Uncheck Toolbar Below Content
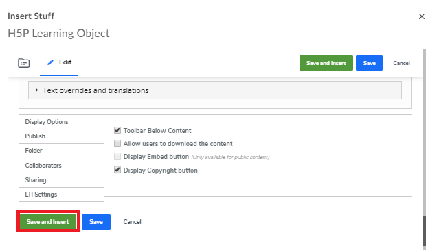This screenshot has width=428, height=250. (117, 131)
